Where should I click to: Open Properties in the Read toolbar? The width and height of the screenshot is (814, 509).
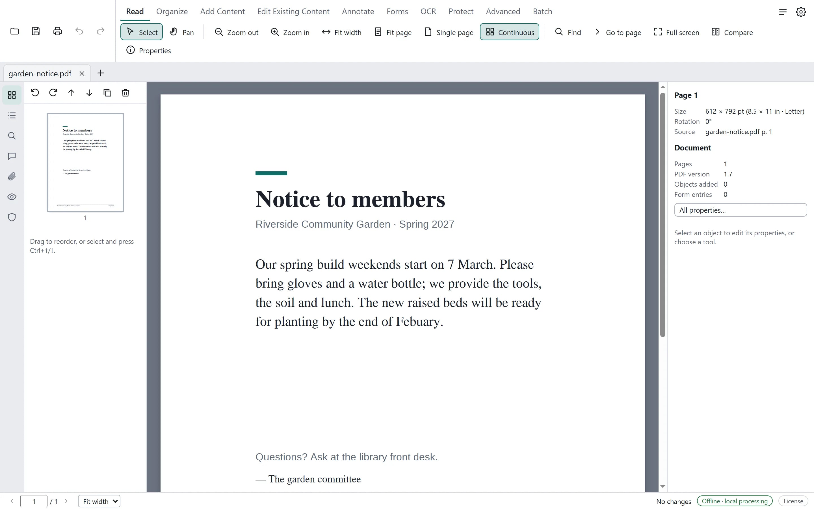coord(149,50)
